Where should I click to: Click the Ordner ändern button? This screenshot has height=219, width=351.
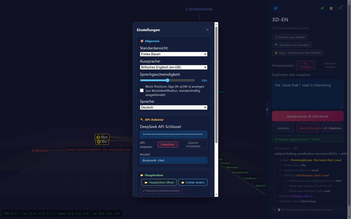pyautogui.click(x=193, y=182)
